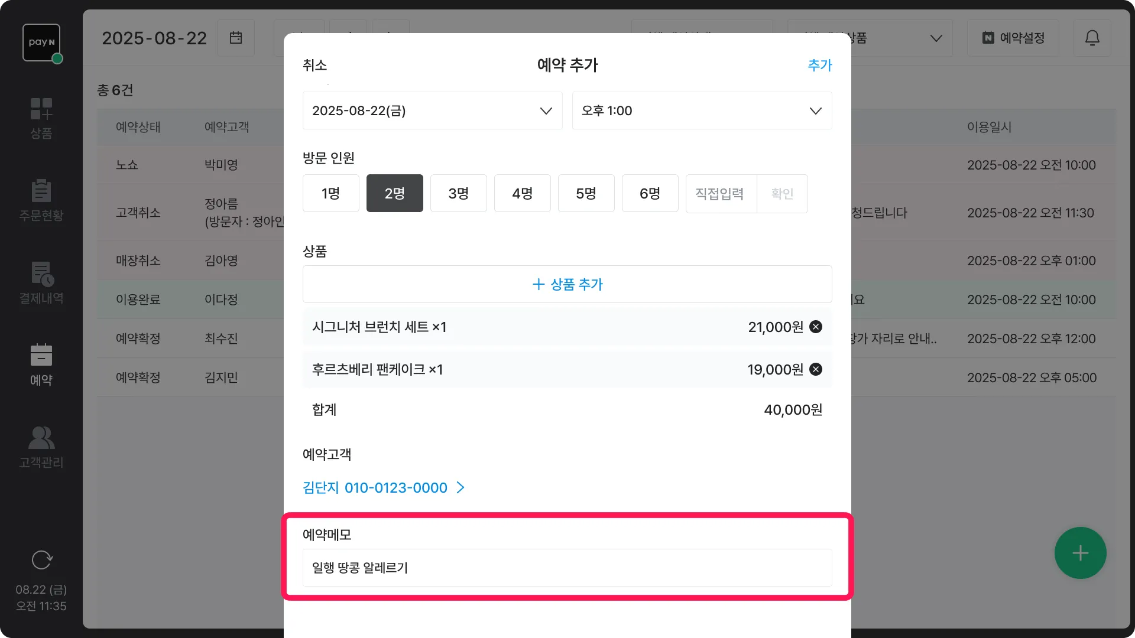
Task: Choose 6명 for visitor count
Action: coord(650,193)
